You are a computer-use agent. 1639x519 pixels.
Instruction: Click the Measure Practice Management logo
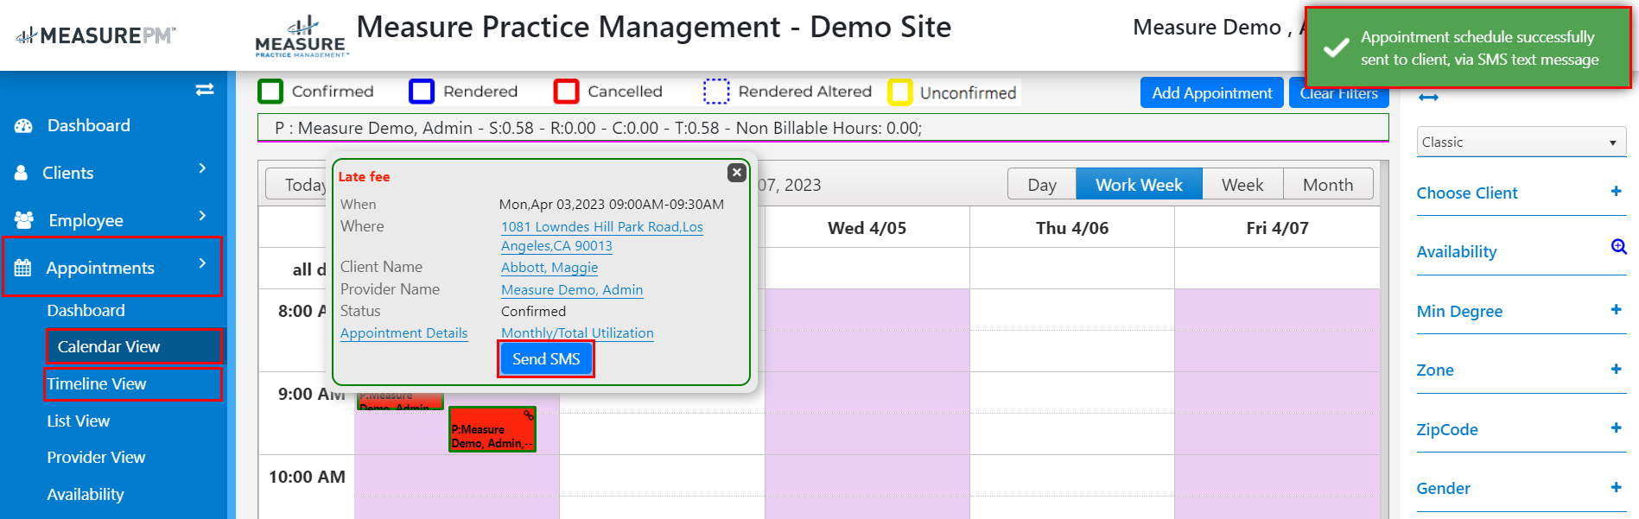coord(302,36)
